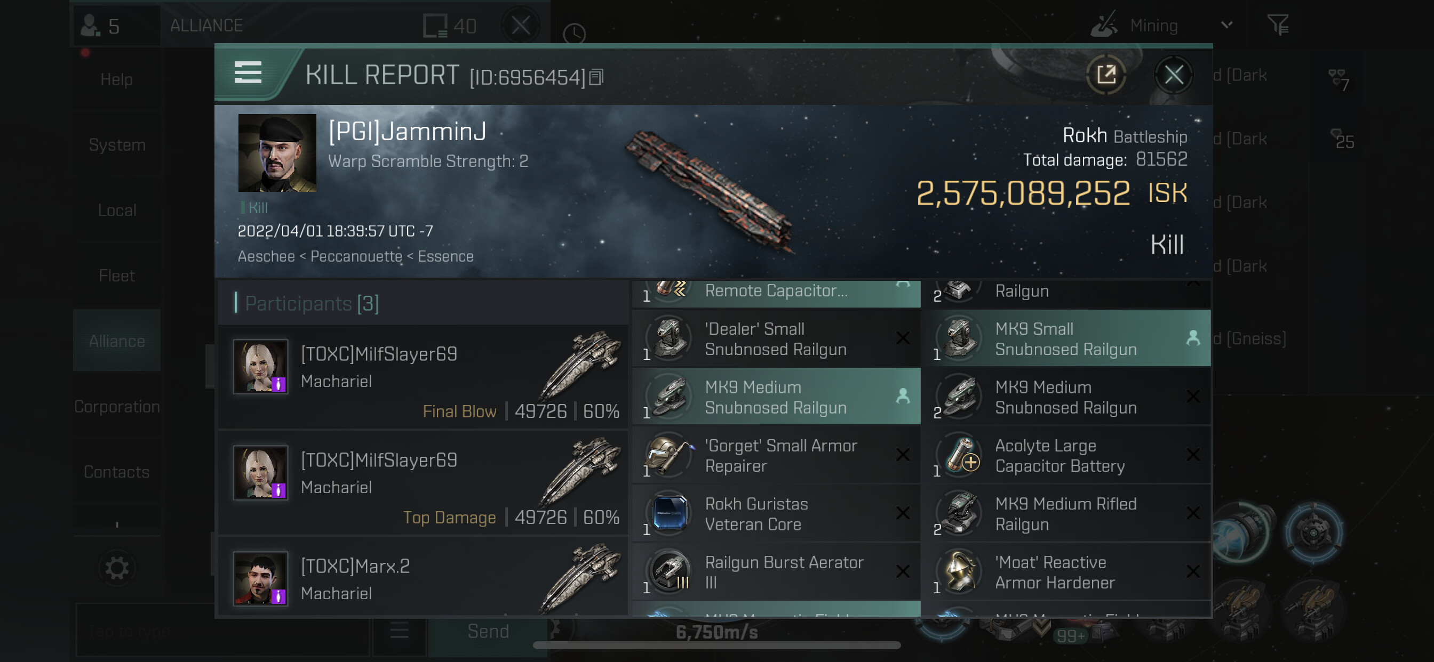Open the settings gear in sidebar

point(117,568)
